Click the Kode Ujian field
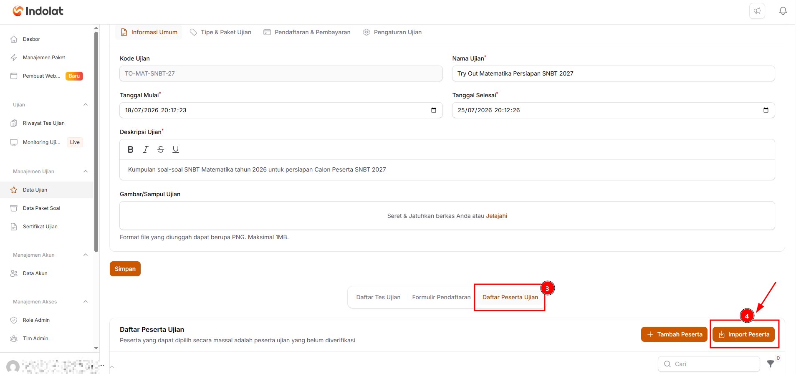 point(281,73)
